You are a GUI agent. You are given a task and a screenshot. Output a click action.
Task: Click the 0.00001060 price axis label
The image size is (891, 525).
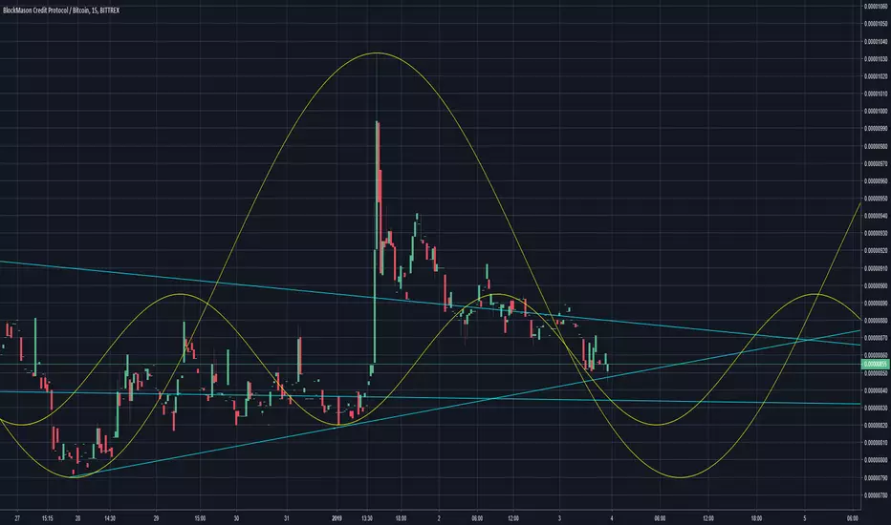pyautogui.click(x=877, y=7)
